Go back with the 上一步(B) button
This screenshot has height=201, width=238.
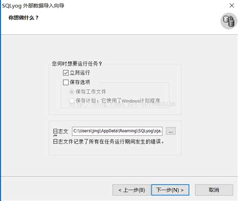click(132, 190)
